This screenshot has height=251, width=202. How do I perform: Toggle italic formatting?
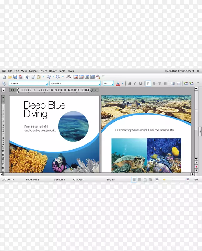click(135, 83)
